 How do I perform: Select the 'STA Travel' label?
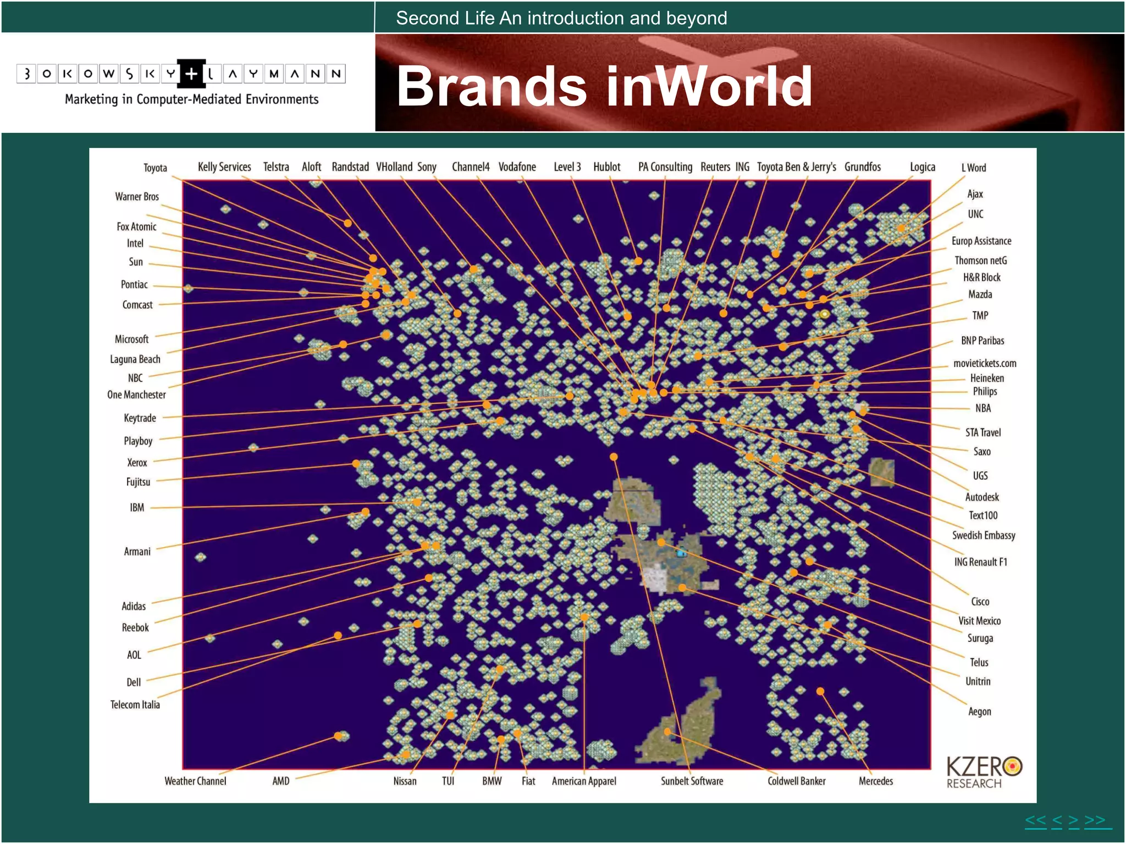(983, 433)
